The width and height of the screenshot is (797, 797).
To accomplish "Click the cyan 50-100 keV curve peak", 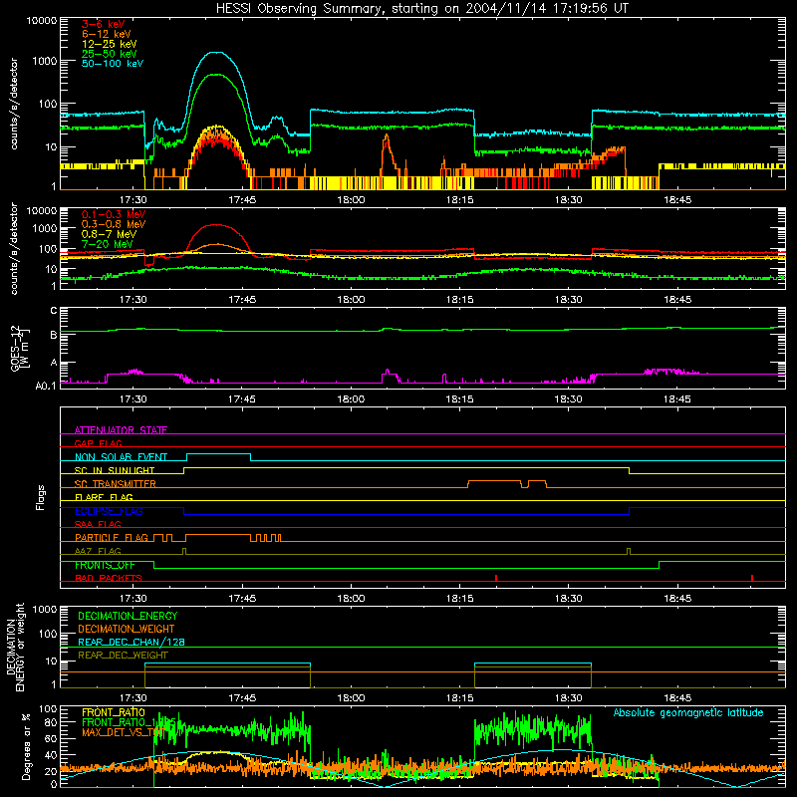I will (216, 52).
